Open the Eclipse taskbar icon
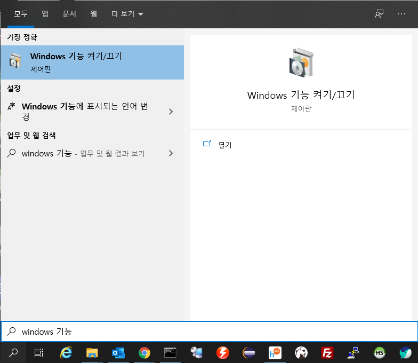This screenshot has height=363, width=418. (x=248, y=352)
